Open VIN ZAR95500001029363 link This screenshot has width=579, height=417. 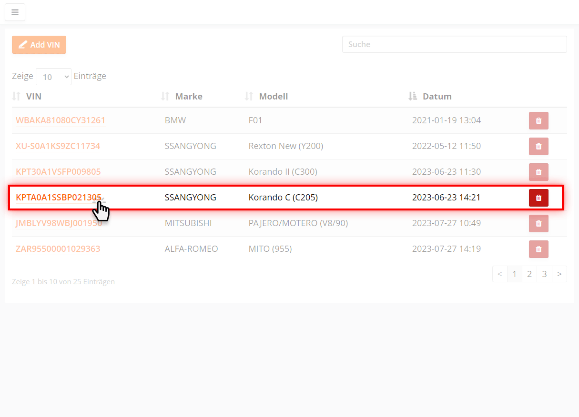(x=58, y=249)
